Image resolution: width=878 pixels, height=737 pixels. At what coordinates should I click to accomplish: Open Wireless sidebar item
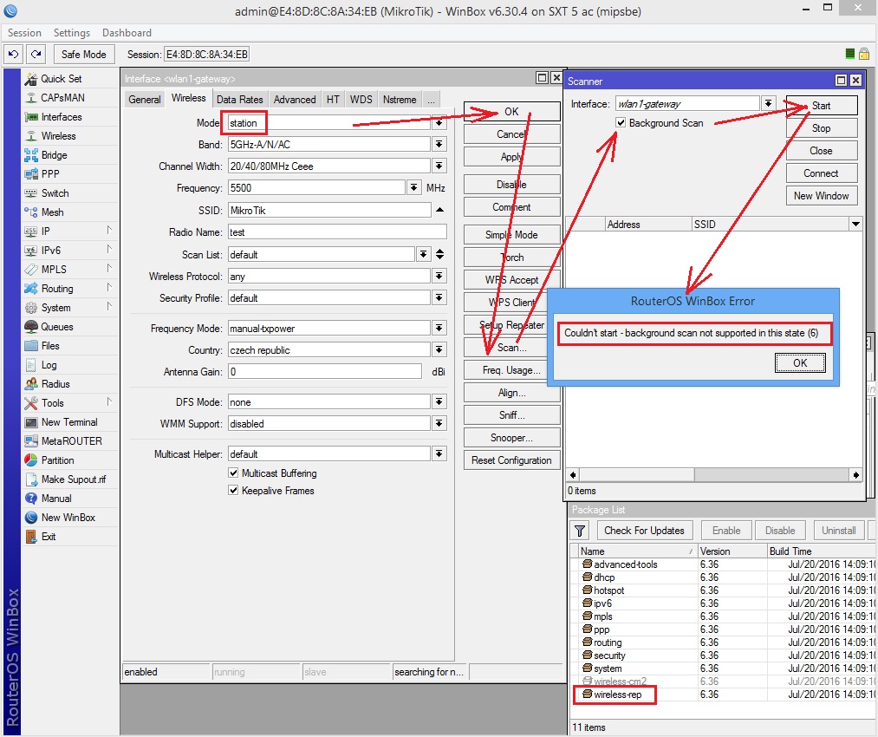pyautogui.click(x=58, y=136)
